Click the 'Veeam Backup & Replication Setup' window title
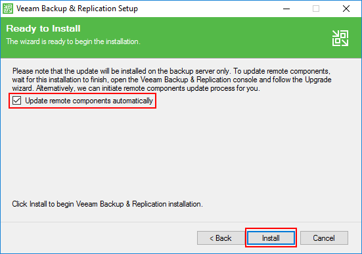Viewport: 362px width, 254px height. (x=77, y=9)
